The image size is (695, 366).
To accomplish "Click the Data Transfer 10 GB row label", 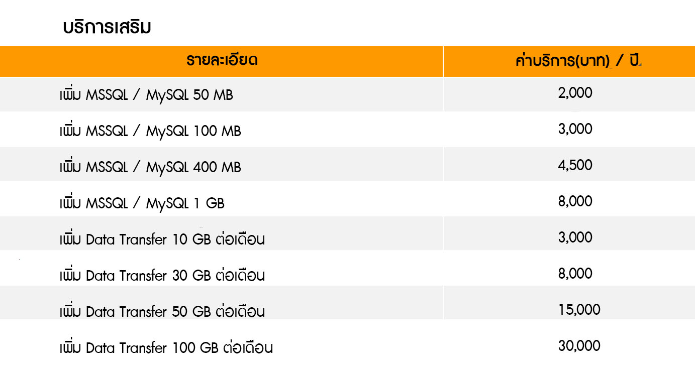I will tap(162, 239).
